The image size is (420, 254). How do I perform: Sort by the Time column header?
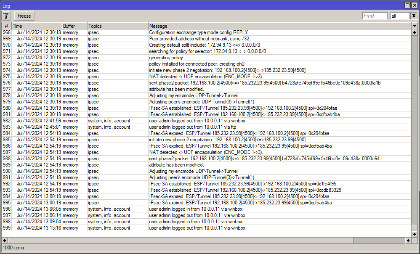[36, 26]
